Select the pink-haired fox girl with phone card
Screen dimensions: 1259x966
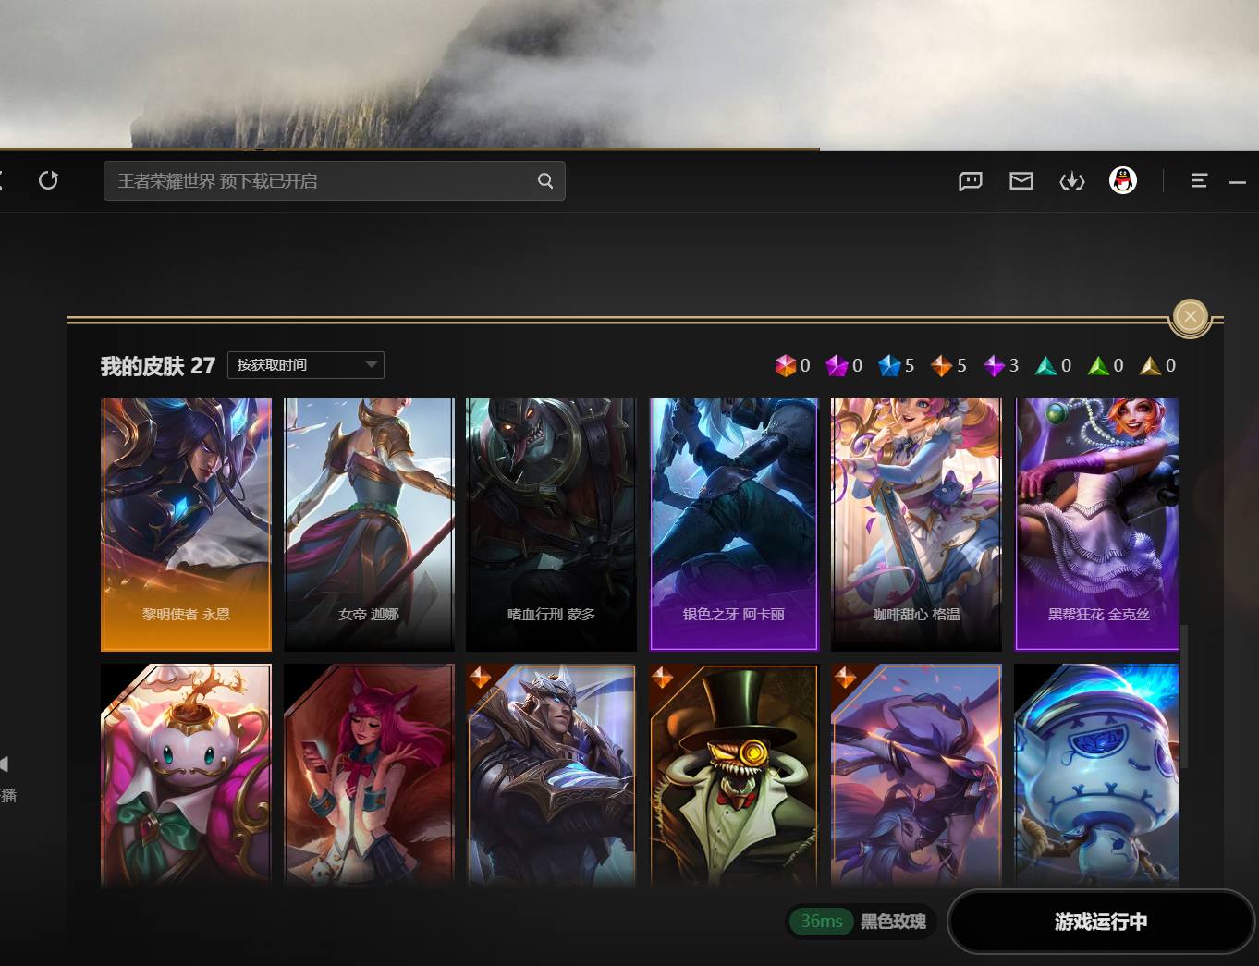click(369, 776)
